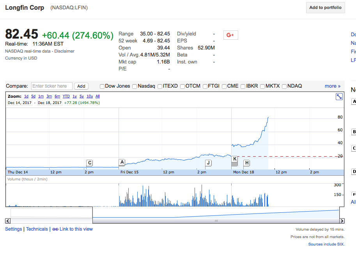Screen dimensions: 356x256
Task: Switch chart zoom to YTD
Action: point(66,96)
